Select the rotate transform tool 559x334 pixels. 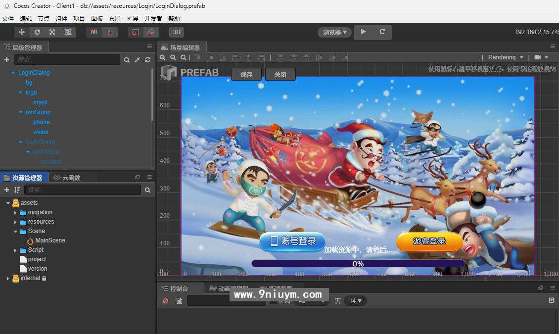click(37, 32)
